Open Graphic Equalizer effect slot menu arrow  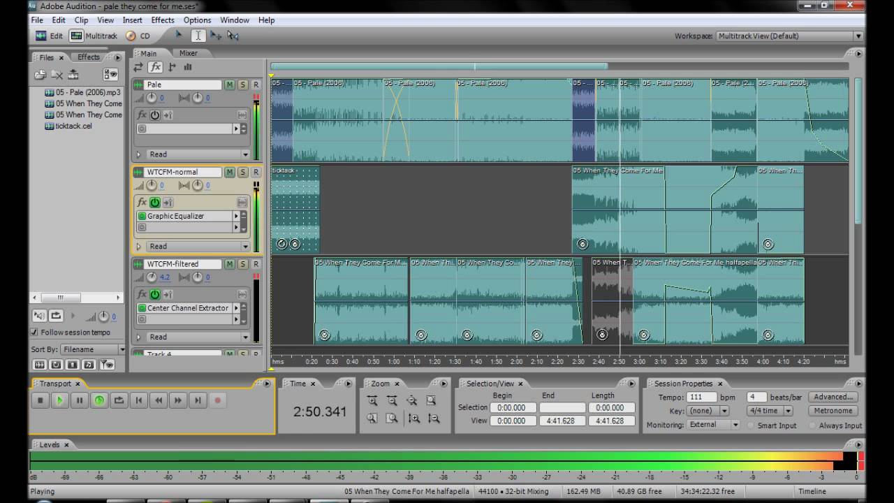[x=236, y=217]
